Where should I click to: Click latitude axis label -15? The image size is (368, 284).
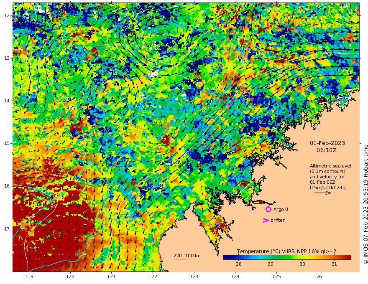(x=6, y=143)
